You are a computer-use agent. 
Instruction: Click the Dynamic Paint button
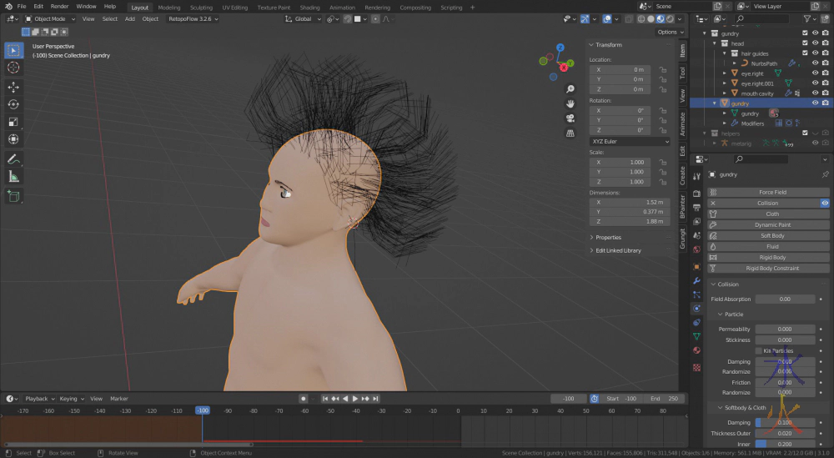tap(768, 224)
